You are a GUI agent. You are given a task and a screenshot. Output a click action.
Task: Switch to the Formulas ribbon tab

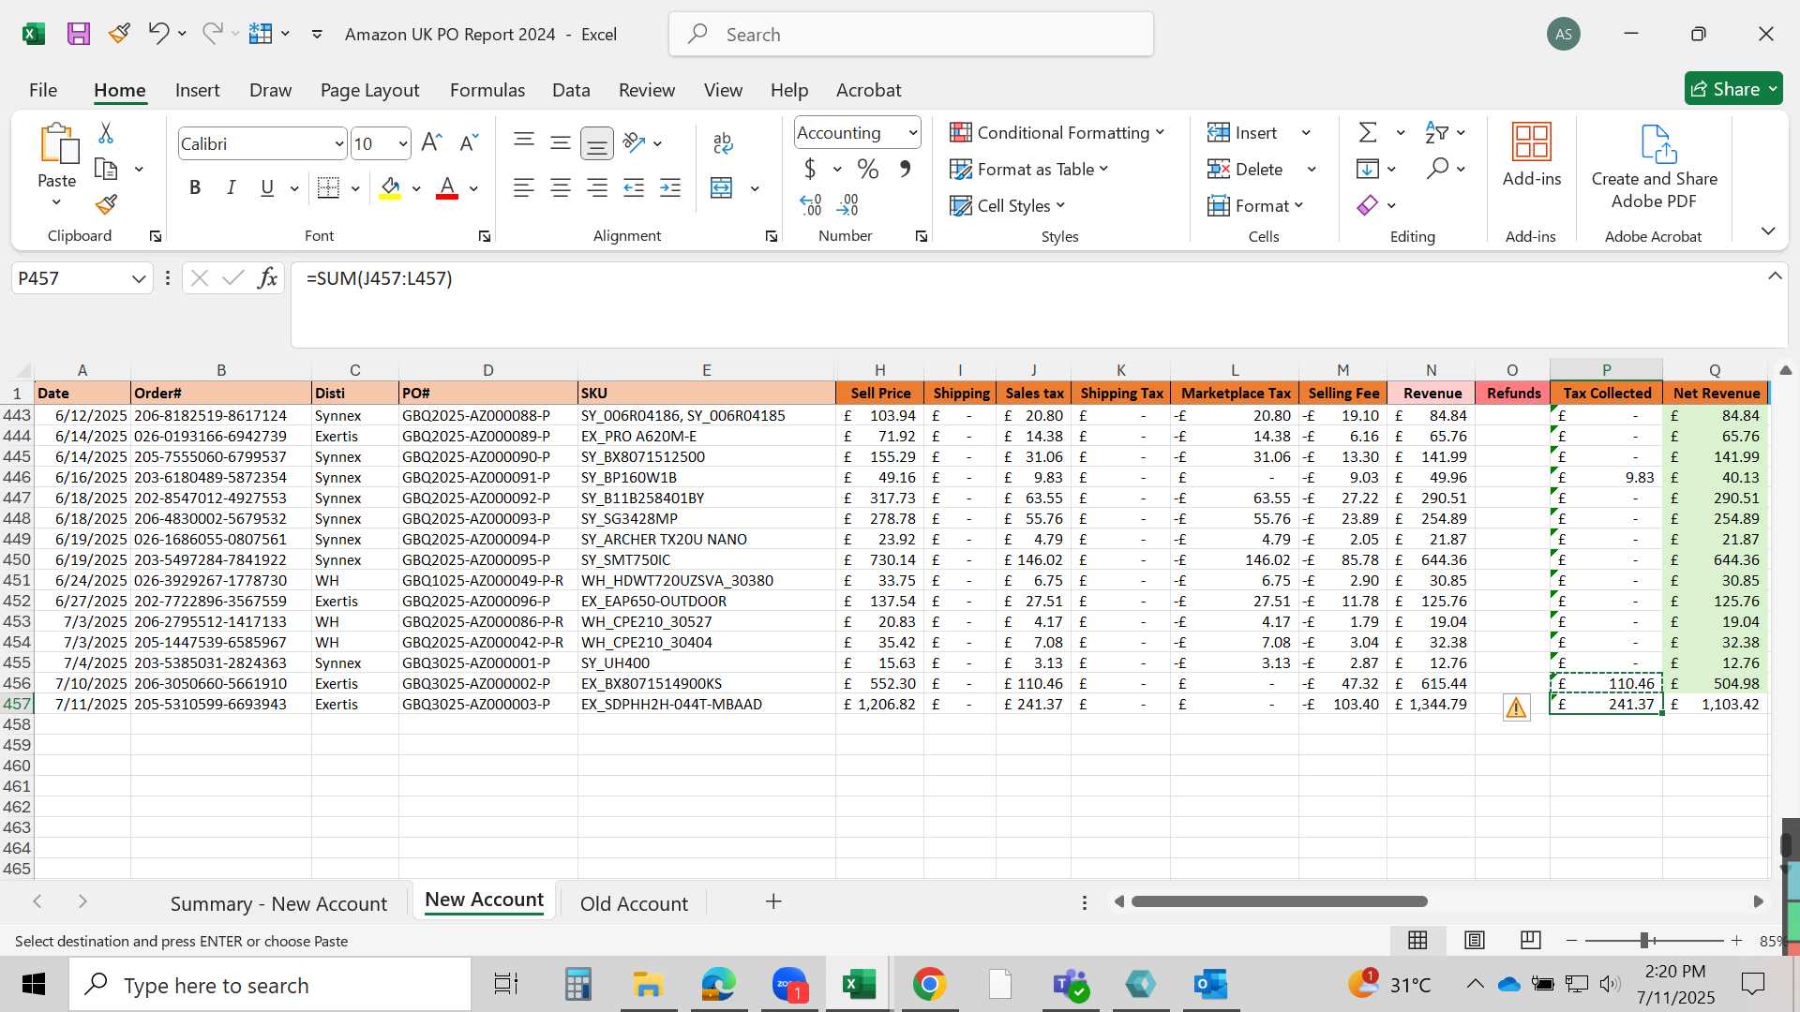pyautogui.click(x=487, y=90)
